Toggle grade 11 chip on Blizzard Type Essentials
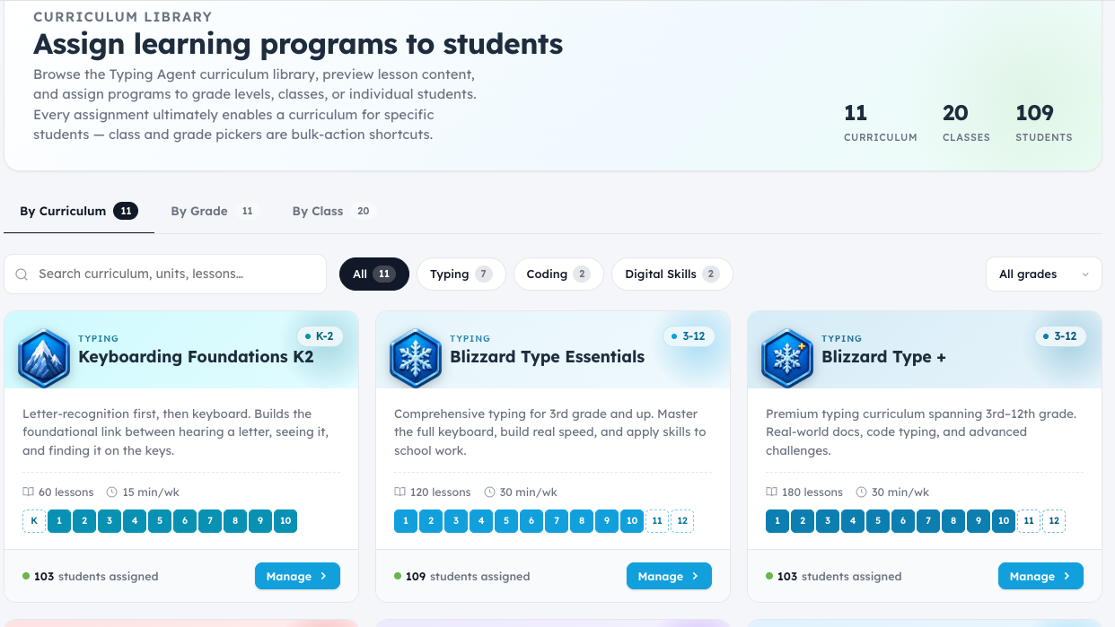 [657, 521]
